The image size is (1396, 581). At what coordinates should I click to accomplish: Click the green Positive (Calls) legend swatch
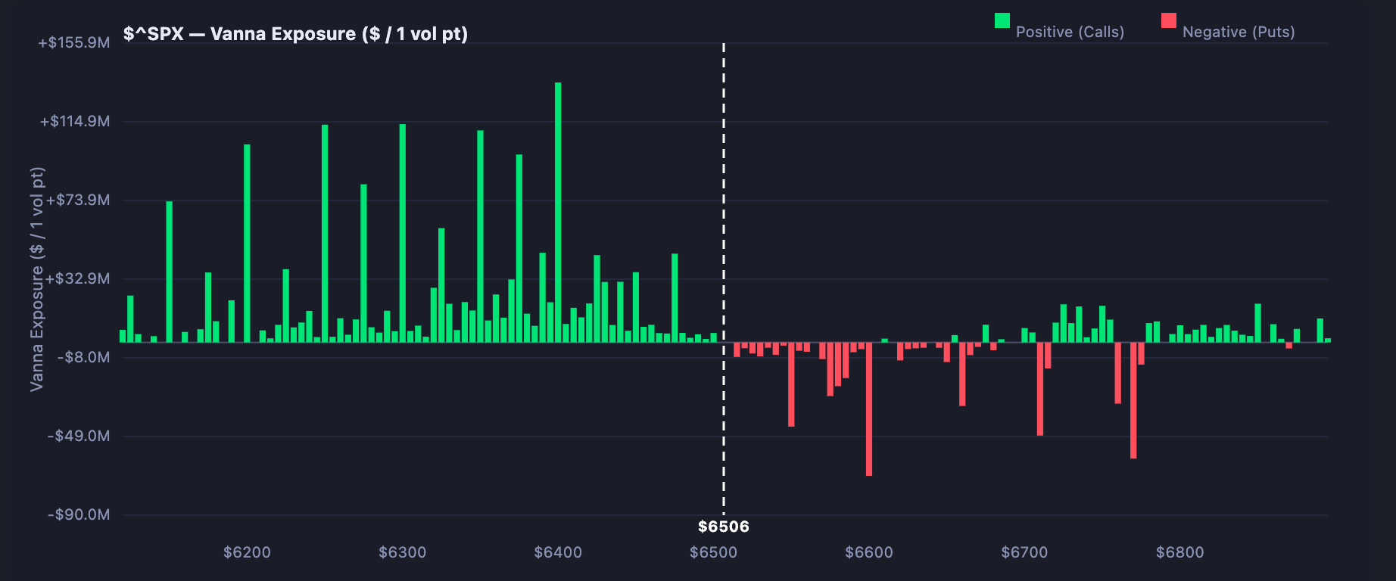(1002, 20)
